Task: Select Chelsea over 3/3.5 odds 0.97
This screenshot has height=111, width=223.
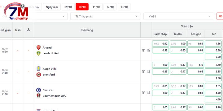Action: (x=178, y=86)
